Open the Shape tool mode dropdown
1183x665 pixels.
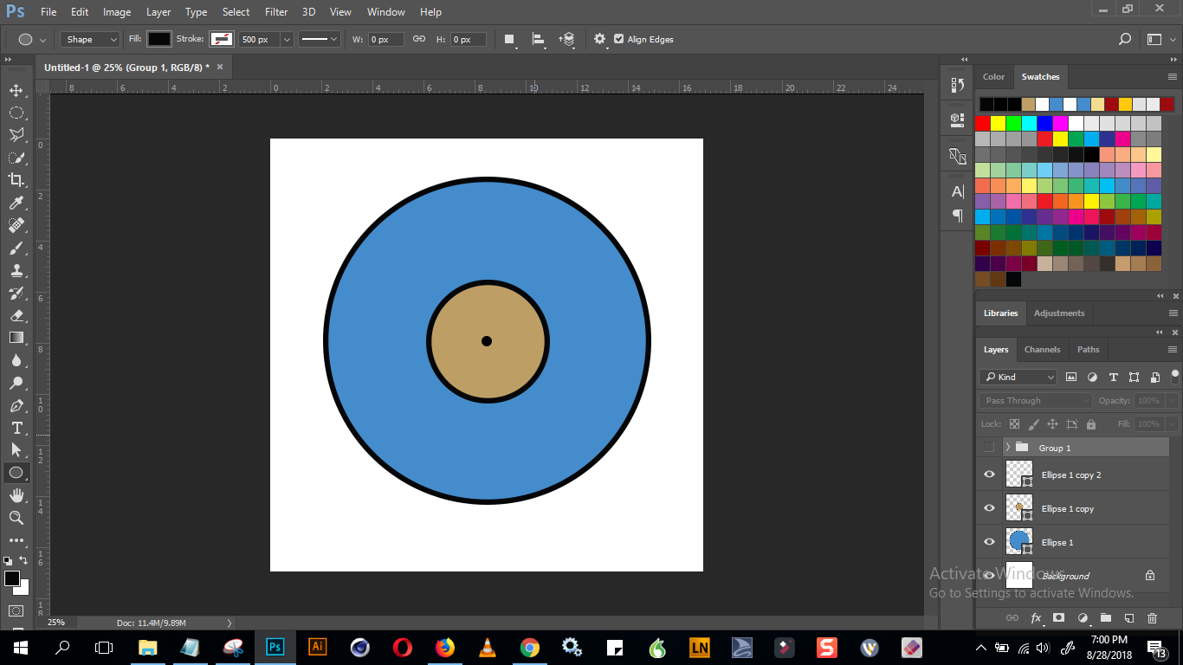pyautogui.click(x=90, y=39)
